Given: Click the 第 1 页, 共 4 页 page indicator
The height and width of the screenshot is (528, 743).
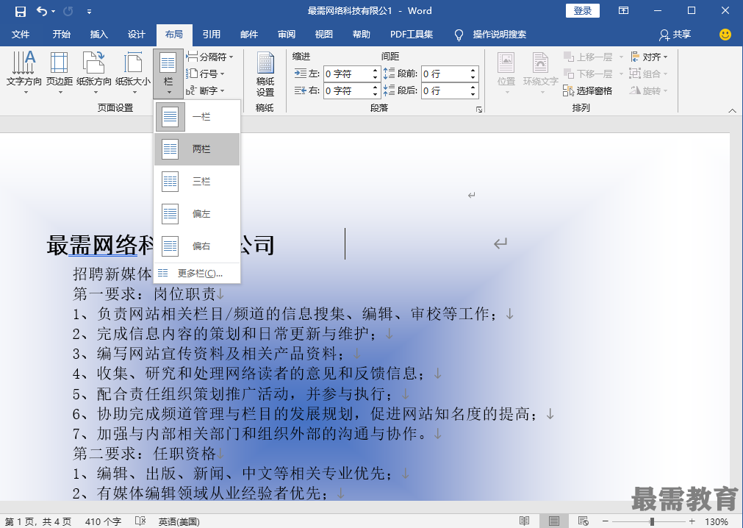Looking at the screenshot, I should [x=38, y=521].
